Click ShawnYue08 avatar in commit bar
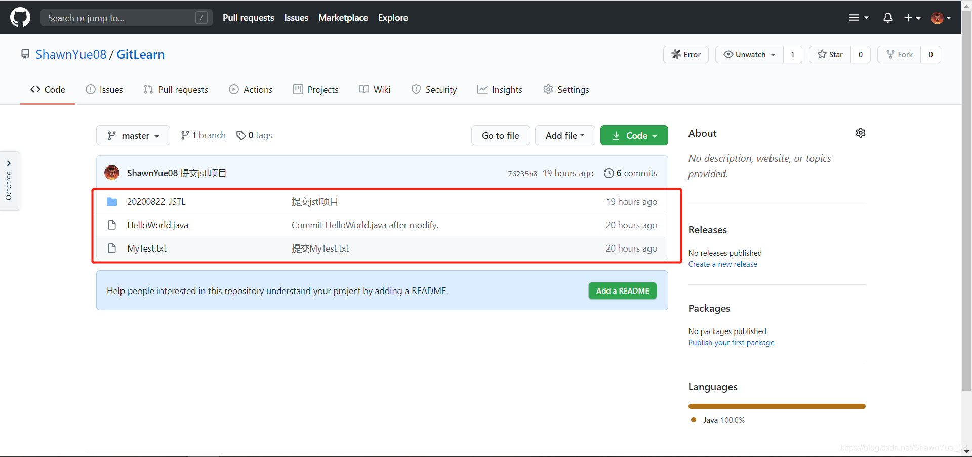Viewport: 972px width, 457px height. tap(112, 173)
